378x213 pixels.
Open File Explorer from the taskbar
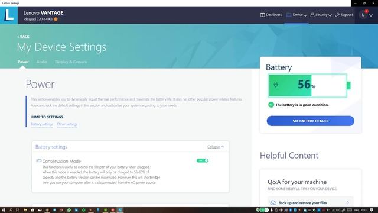[x=25, y=210]
